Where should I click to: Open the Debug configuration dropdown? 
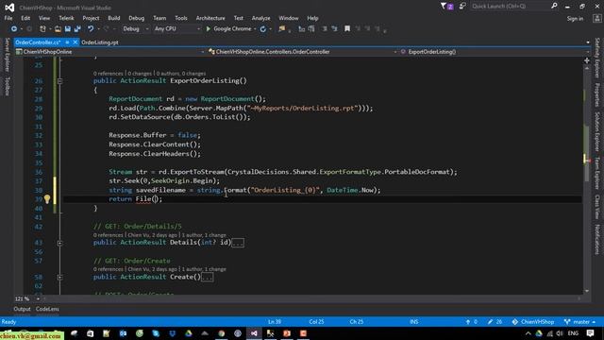136,29
